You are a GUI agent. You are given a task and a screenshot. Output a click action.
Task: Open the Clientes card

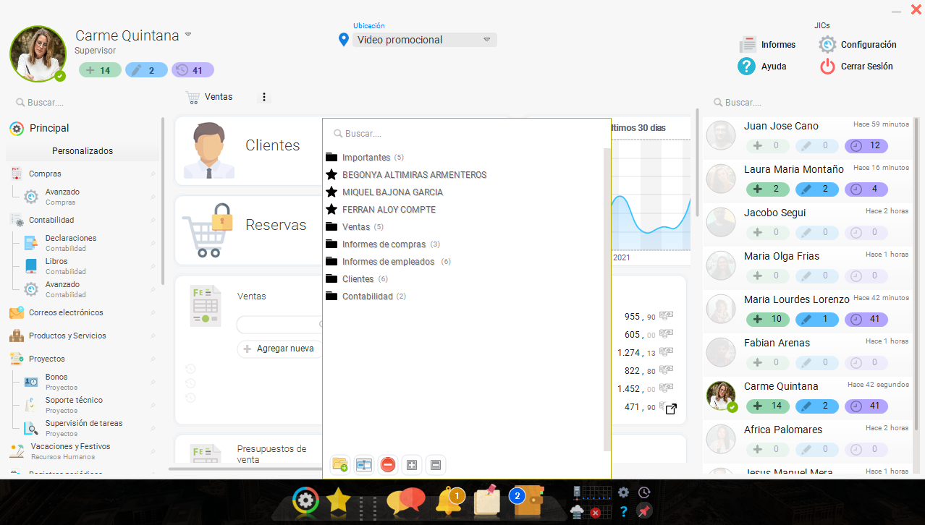tap(248, 150)
